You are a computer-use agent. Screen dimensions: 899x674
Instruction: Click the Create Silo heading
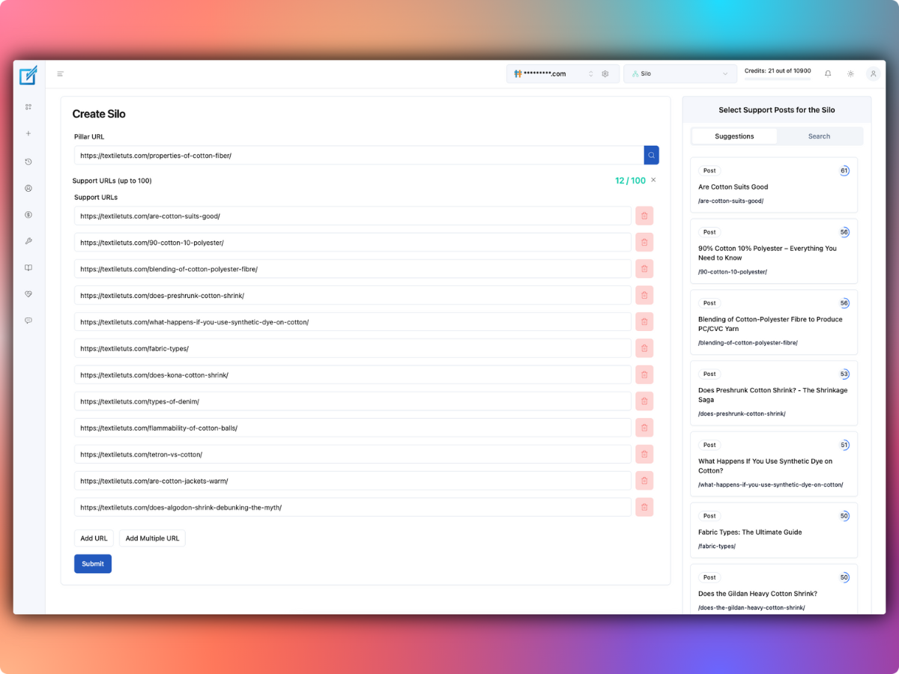tap(99, 114)
